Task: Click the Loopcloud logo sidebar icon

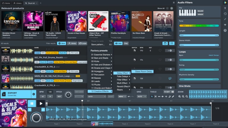Action: [225, 3]
